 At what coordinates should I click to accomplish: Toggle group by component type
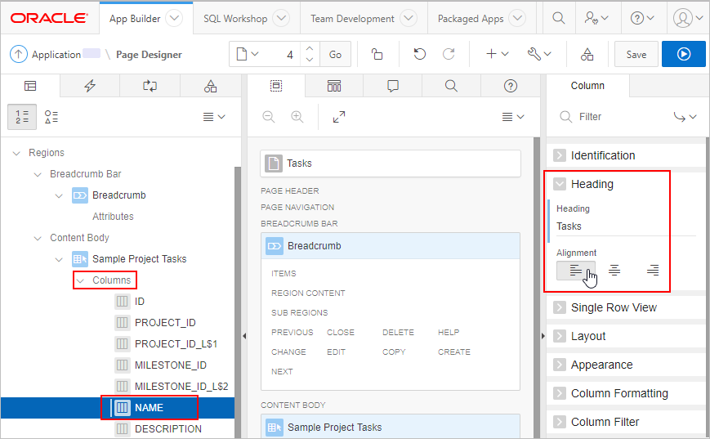(51, 117)
